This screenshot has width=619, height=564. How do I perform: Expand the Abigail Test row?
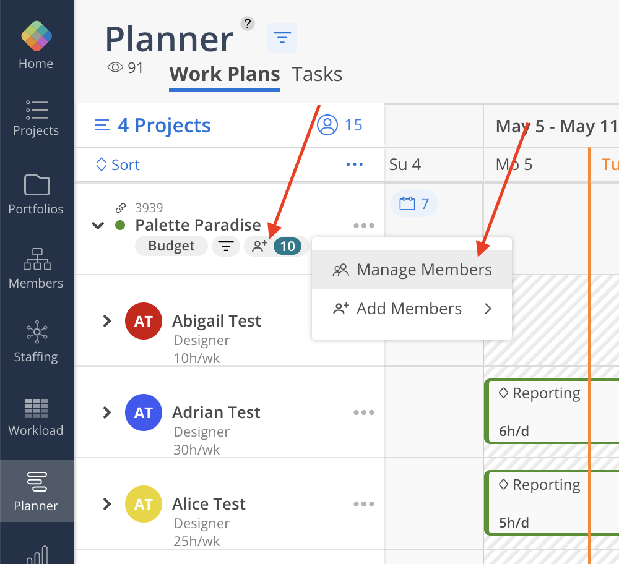[x=106, y=321]
